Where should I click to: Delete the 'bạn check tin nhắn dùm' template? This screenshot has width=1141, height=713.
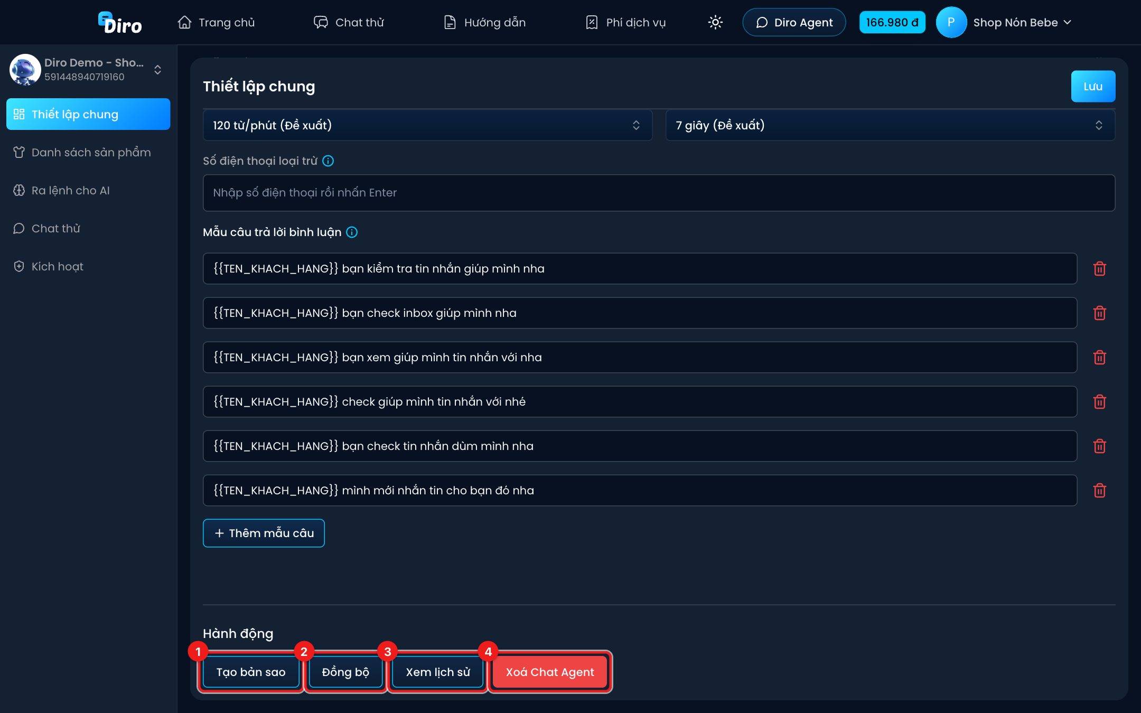[x=1100, y=446]
